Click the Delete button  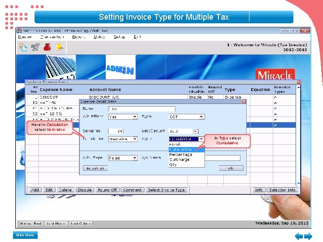pos(65,190)
